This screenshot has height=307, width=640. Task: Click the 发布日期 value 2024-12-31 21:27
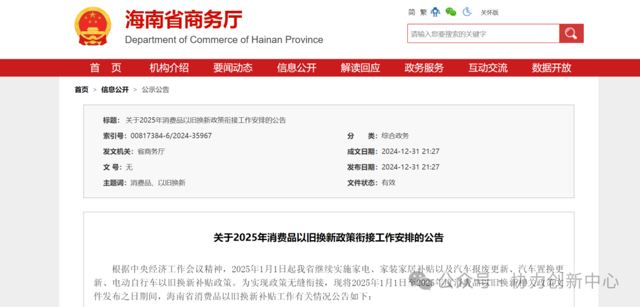pos(410,167)
